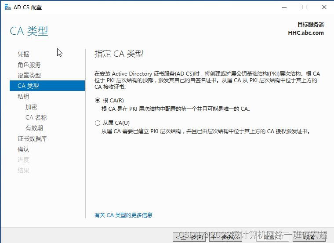Maximize the AD CS 配置 window
Image resolution: width=334 pixels, height=243 pixels.
[304, 7]
